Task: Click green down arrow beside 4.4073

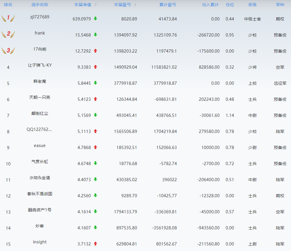Action: (95, 179)
